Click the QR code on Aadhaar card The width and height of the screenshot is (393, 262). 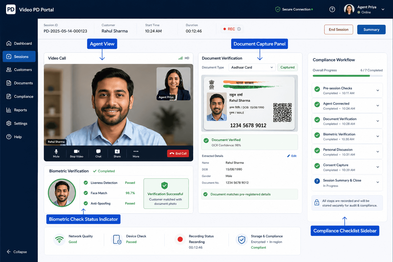(282, 113)
